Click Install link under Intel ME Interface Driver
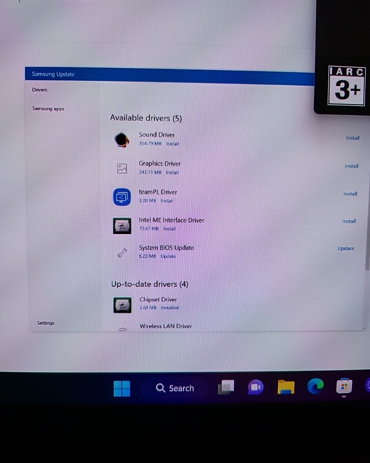Screen dimensions: 370x463 [169, 229]
